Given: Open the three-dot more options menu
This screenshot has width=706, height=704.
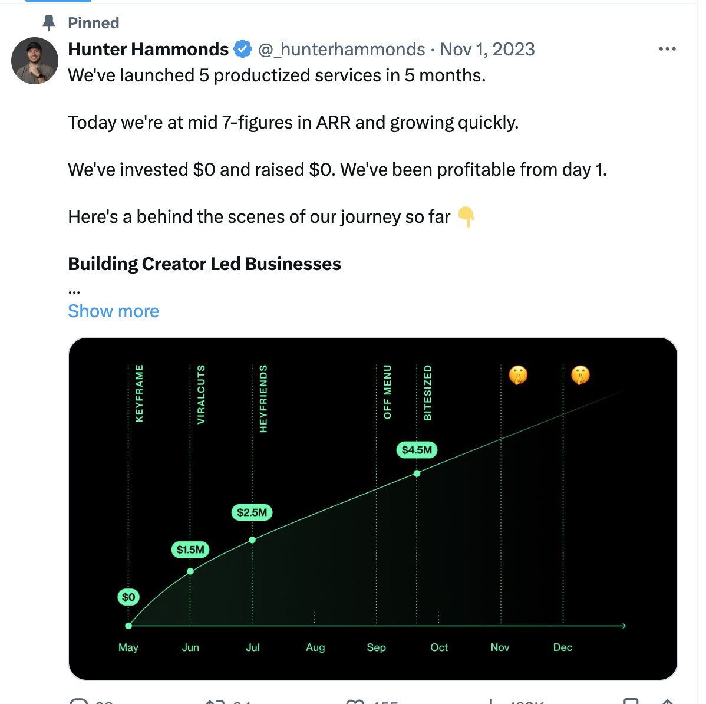Looking at the screenshot, I should pos(667,49).
